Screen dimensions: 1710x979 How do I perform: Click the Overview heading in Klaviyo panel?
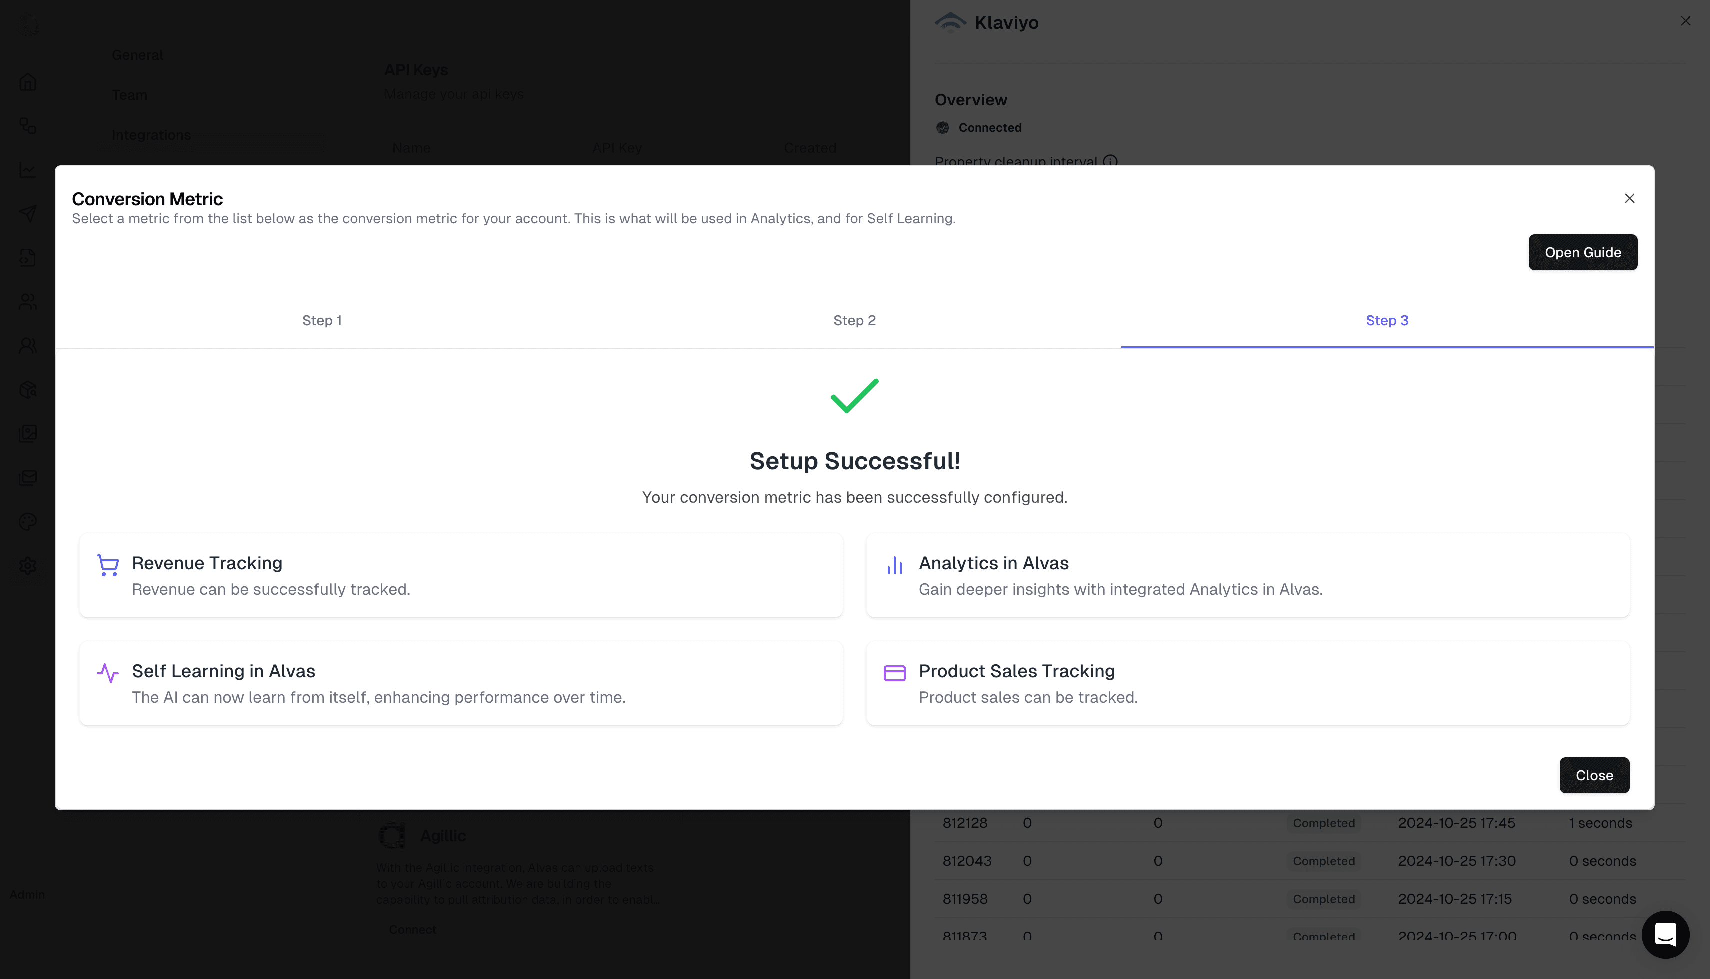(x=970, y=99)
